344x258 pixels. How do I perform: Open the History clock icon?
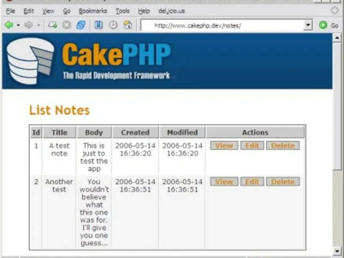coord(113,25)
